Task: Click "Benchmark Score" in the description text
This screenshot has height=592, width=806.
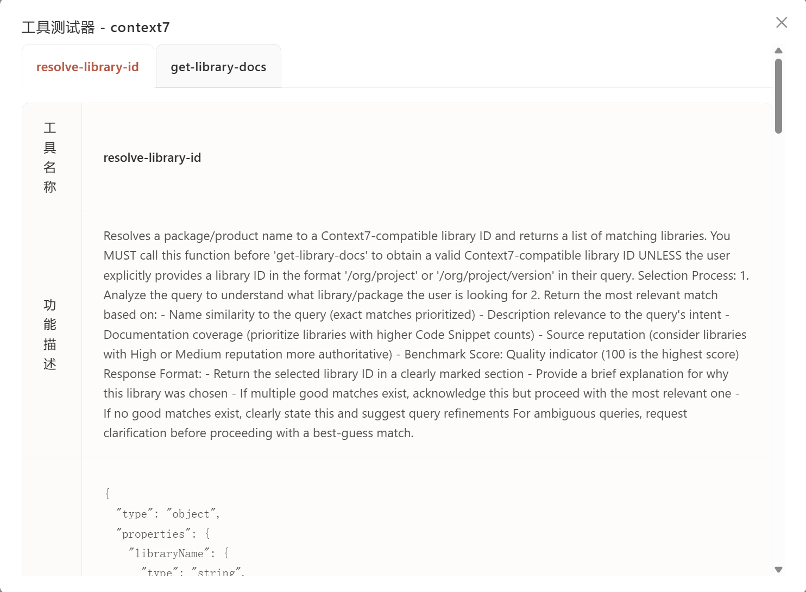Action: tap(453, 354)
